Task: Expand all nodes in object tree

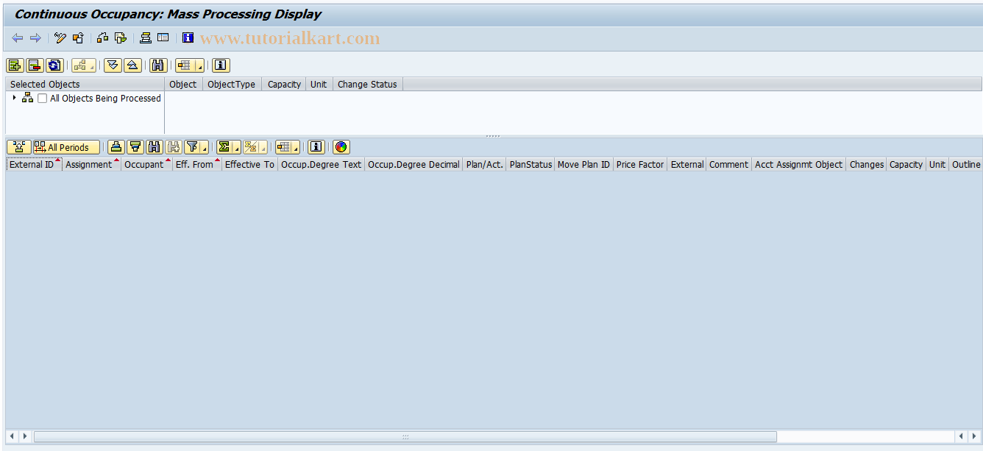Action: [113, 65]
